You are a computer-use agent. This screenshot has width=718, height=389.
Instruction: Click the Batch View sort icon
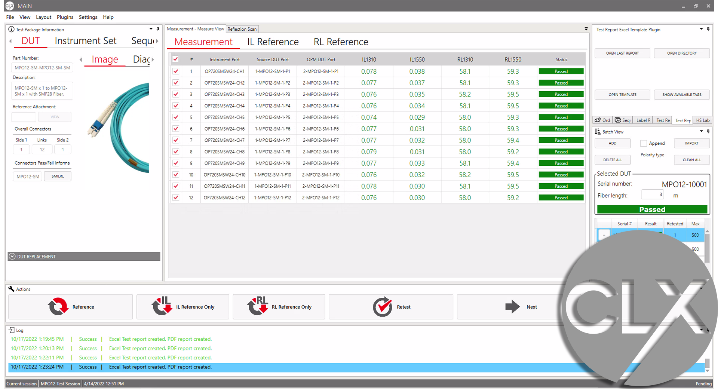(598, 132)
